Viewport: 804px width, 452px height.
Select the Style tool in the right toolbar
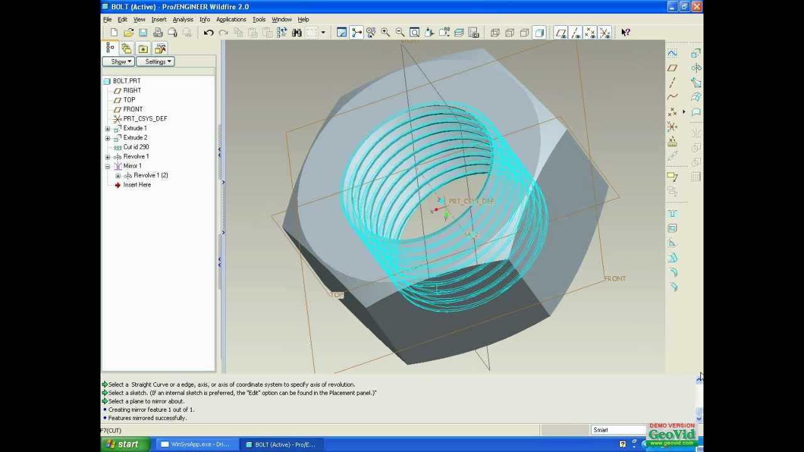[696, 112]
